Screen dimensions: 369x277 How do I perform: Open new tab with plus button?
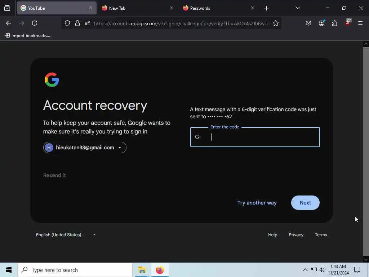[x=266, y=8]
